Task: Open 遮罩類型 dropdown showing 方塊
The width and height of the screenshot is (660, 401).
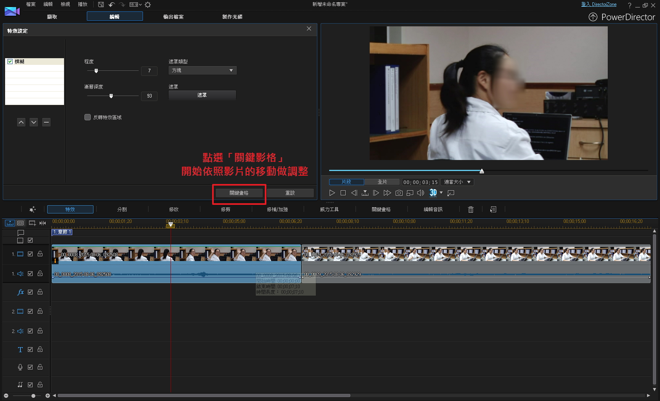Action: click(x=202, y=70)
